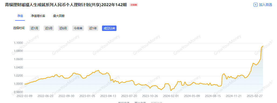
Task: Click y-axis value 0.9800
Action: click(18, 92)
